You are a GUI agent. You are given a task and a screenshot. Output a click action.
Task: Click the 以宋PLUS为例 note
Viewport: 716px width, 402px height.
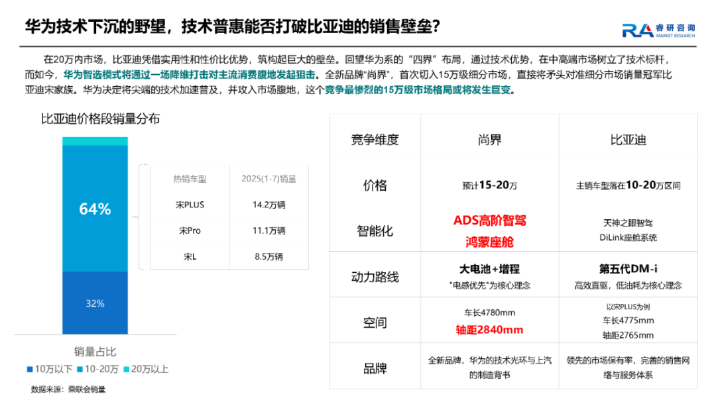(x=628, y=307)
